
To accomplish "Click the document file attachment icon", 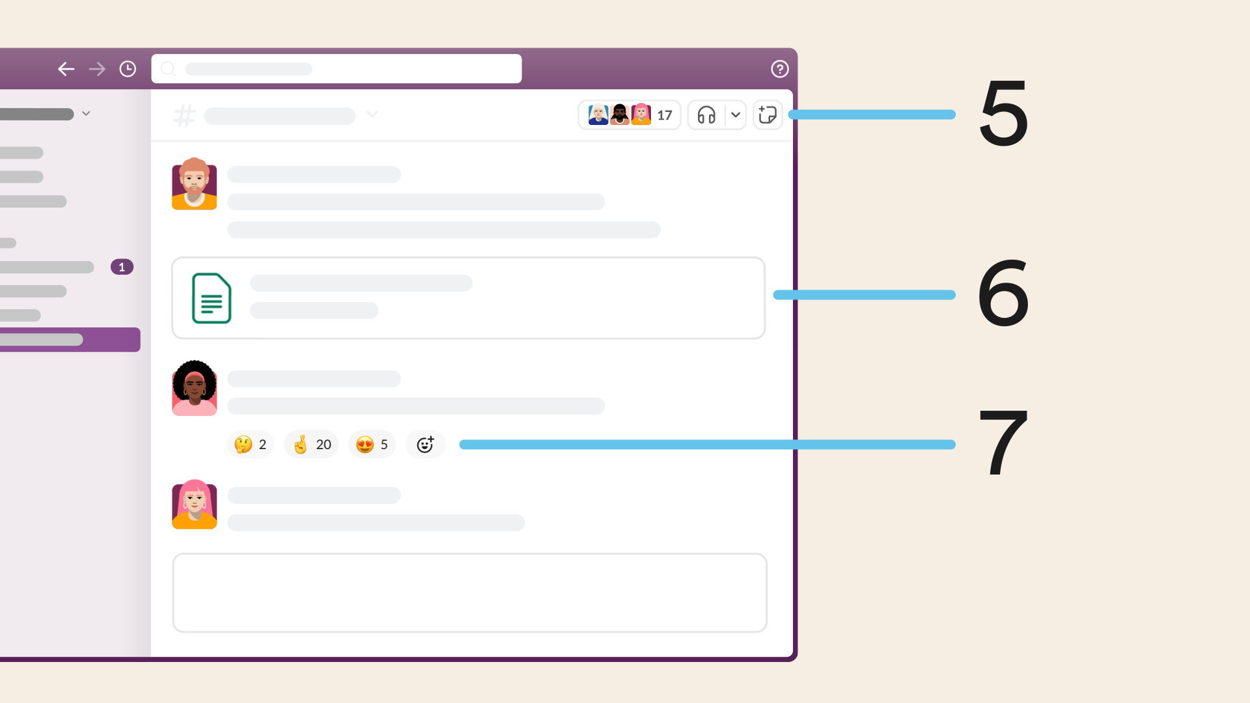I will 210,298.
